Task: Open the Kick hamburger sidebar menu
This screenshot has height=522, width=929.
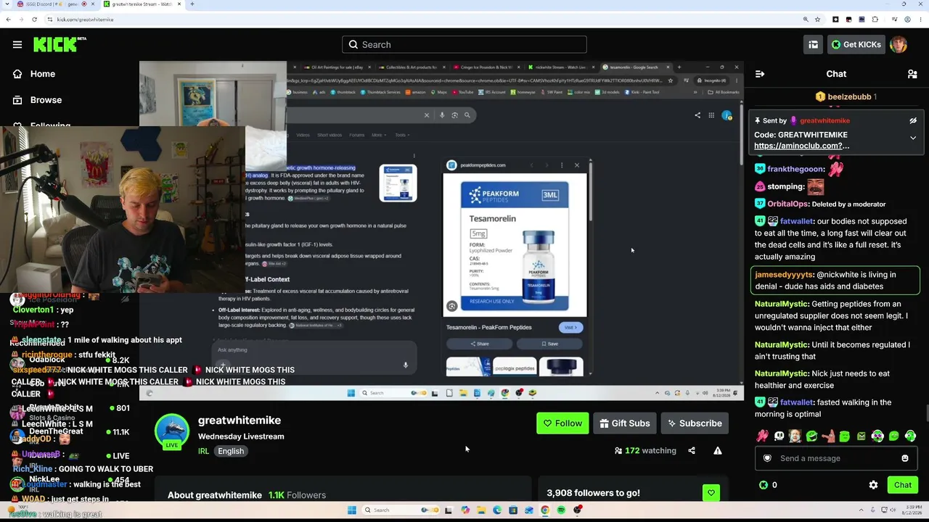Action: point(17,45)
